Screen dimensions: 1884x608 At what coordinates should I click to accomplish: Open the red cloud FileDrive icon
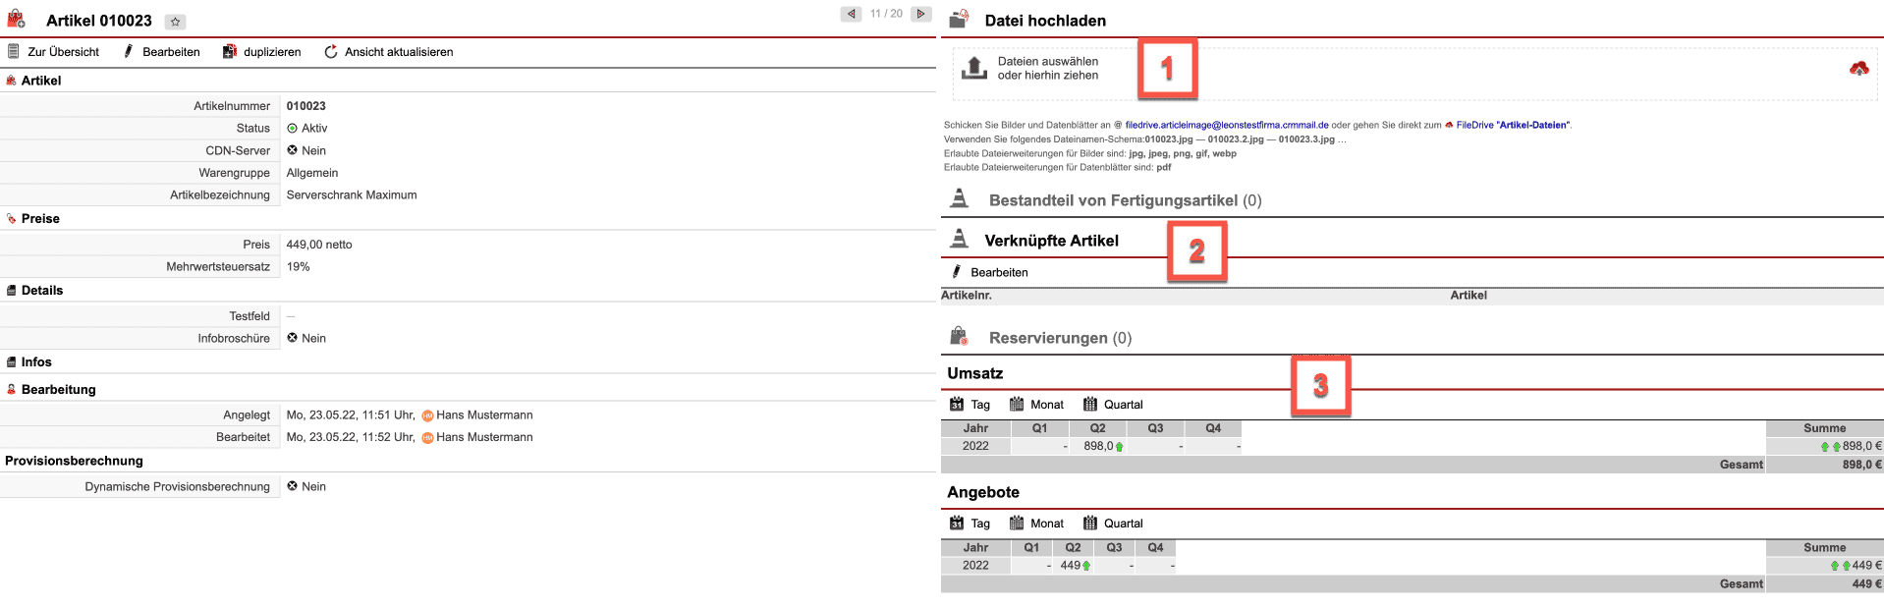[1858, 69]
